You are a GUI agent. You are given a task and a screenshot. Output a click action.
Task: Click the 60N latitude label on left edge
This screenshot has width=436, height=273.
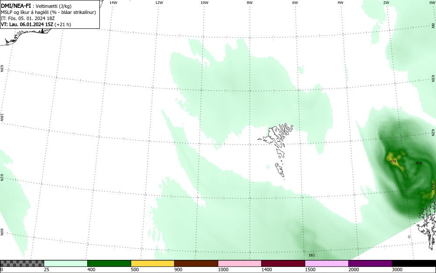2,232
